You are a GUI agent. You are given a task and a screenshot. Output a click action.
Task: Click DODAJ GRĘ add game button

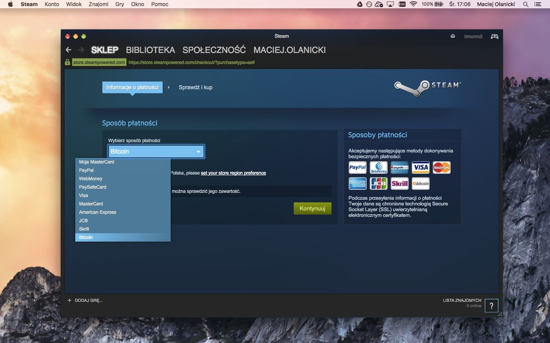click(85, 301)
